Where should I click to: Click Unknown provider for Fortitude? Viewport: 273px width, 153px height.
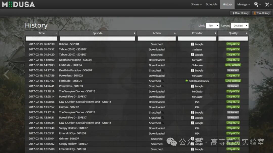pyautogui.click(x=197, y=65)
